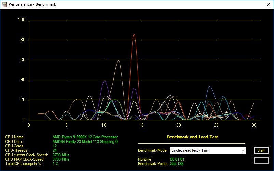
Task: Click the Runtime value 00:01:01
Action: (x=177, y=159)
